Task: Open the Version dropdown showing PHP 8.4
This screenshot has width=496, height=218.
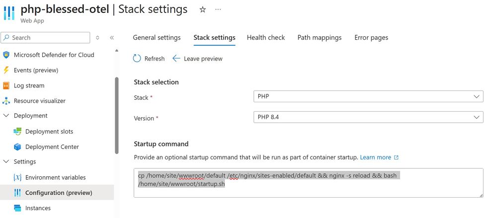Action: pos(368,117)
